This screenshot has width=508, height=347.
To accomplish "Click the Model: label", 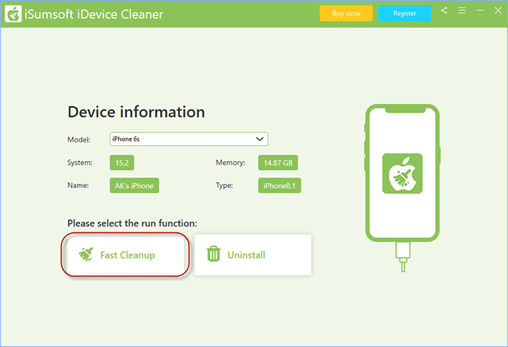I will pyautogui.click(x=78, y=139).
